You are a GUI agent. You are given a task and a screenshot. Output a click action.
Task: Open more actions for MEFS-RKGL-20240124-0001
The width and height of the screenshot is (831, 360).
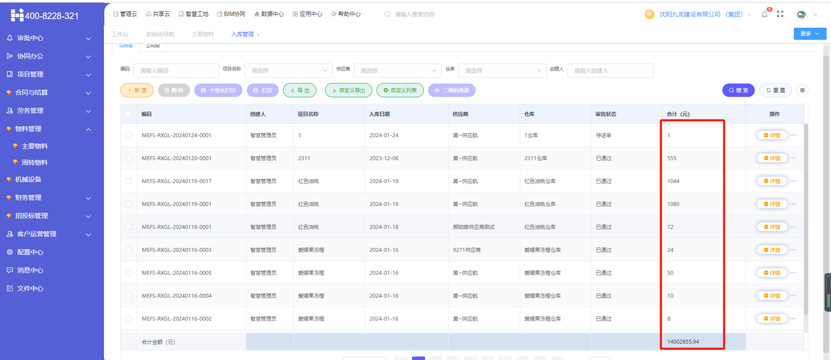click(x=793, y=135)
